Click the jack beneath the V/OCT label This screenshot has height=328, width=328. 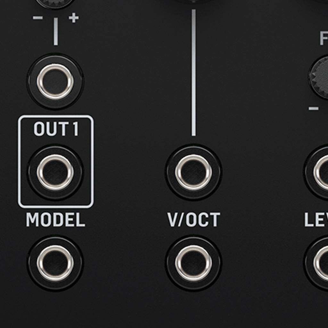[193, 263]
